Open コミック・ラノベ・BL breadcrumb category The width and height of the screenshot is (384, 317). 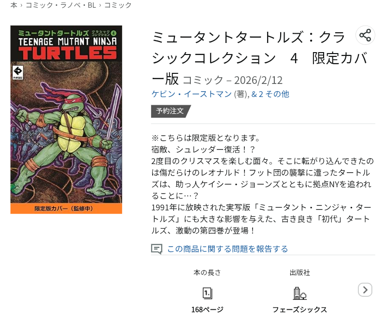[61, 5]
